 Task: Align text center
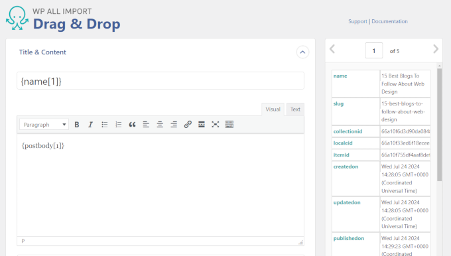coord(160,125)
